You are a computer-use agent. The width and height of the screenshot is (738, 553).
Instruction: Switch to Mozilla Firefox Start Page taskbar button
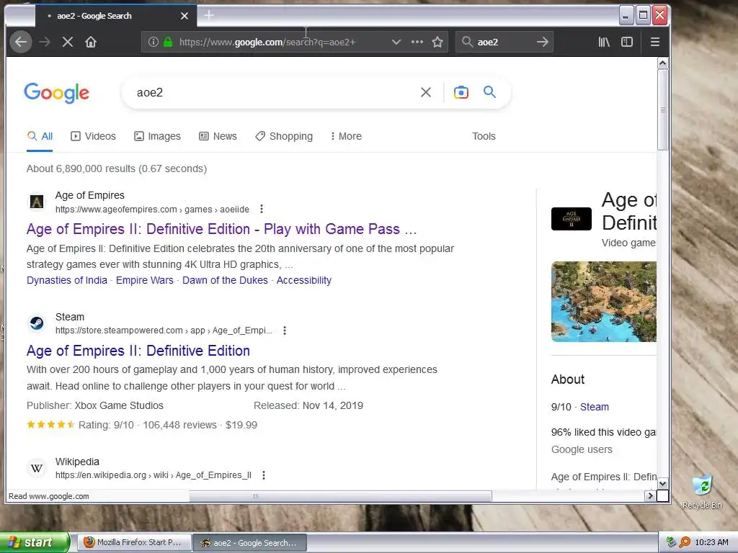[134, 542]
